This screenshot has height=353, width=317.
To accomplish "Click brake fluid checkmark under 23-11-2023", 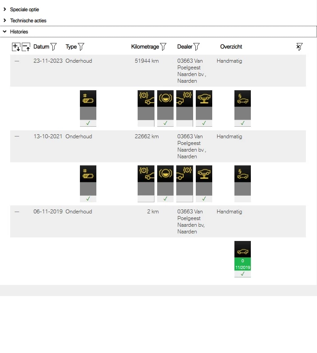I will pyautogui.click(x=165, y=123).
